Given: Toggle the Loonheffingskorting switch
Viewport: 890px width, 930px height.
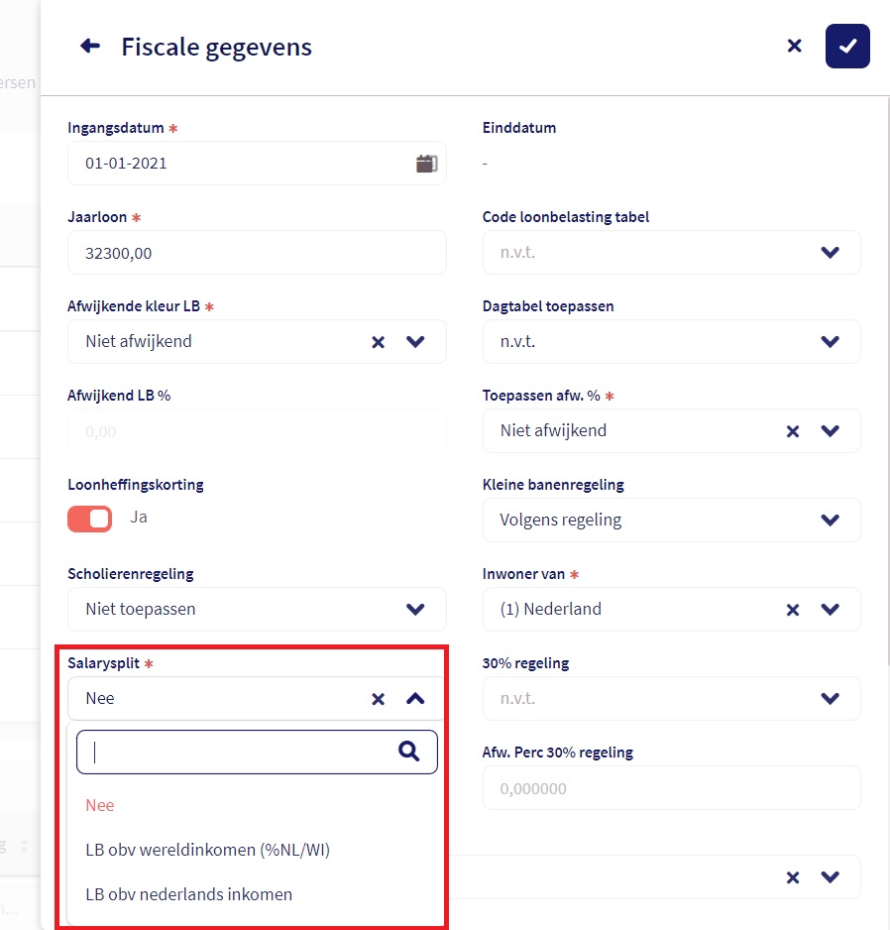Looking at the screenshot, I should [x=90, y=519].
